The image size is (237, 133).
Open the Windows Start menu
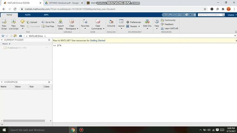[4, 130]
